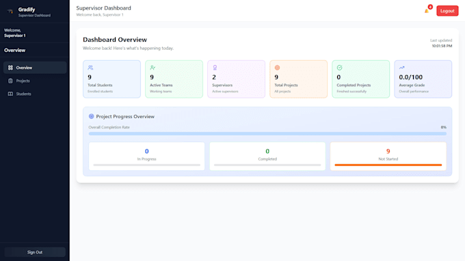Click the Active Teams user-check icon
Screen dimensions: 465x261
[x=152, y=68]
